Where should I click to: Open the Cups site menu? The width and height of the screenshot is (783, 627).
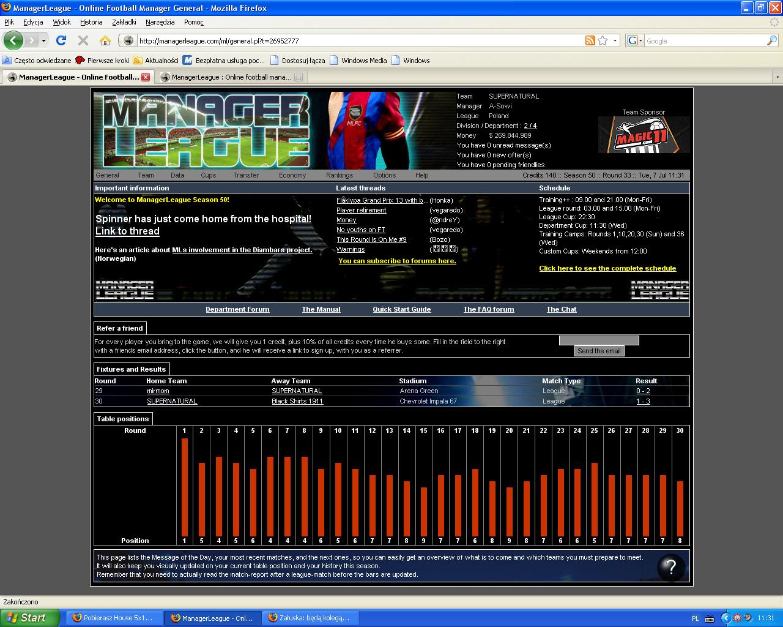(208, 175)
